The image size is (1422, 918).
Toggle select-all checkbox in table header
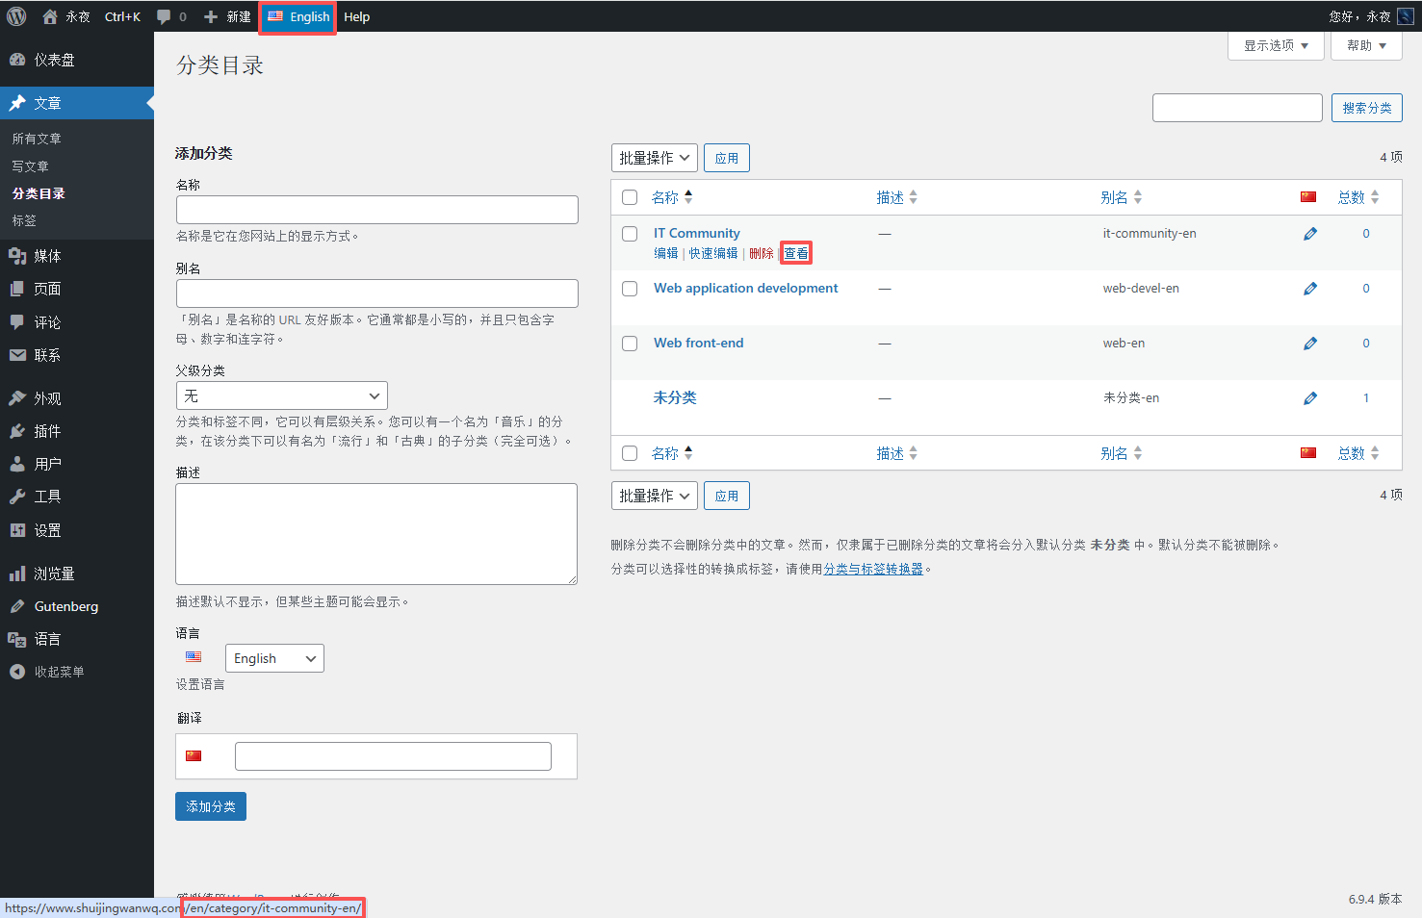pyautogui.click(x=630, y=197)
